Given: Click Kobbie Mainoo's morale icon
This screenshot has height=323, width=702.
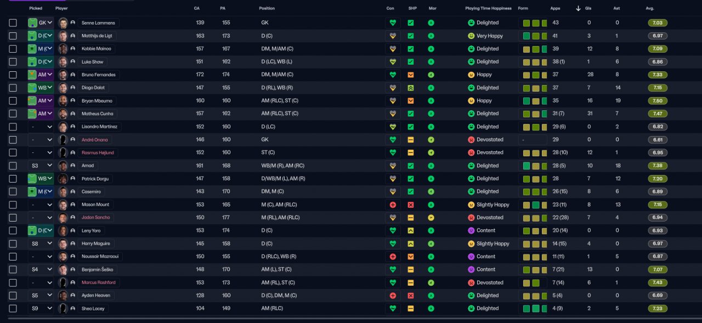Looking at the screenshot, I should (x=431, y=49).
